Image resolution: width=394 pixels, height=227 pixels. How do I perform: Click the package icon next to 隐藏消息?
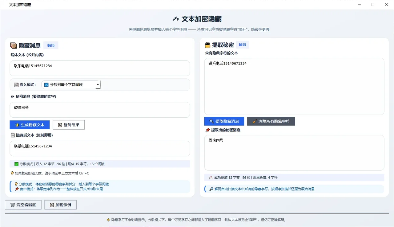click(14, 45)
